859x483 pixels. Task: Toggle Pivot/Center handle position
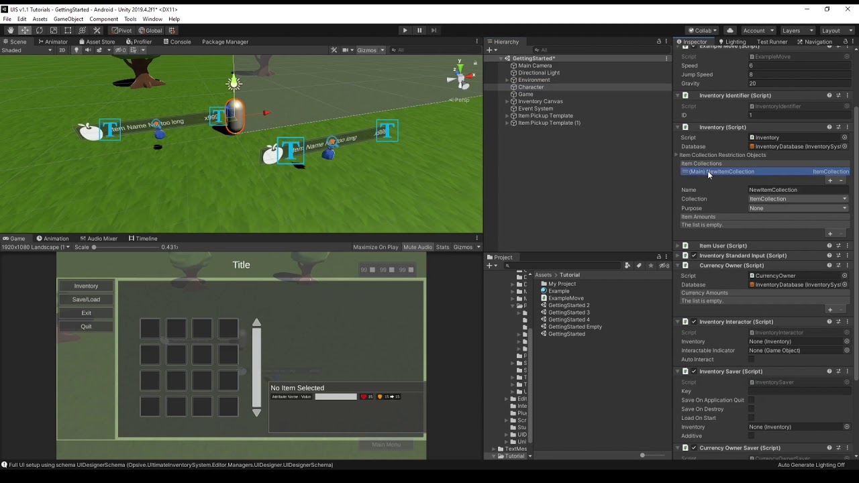[121, 30]
